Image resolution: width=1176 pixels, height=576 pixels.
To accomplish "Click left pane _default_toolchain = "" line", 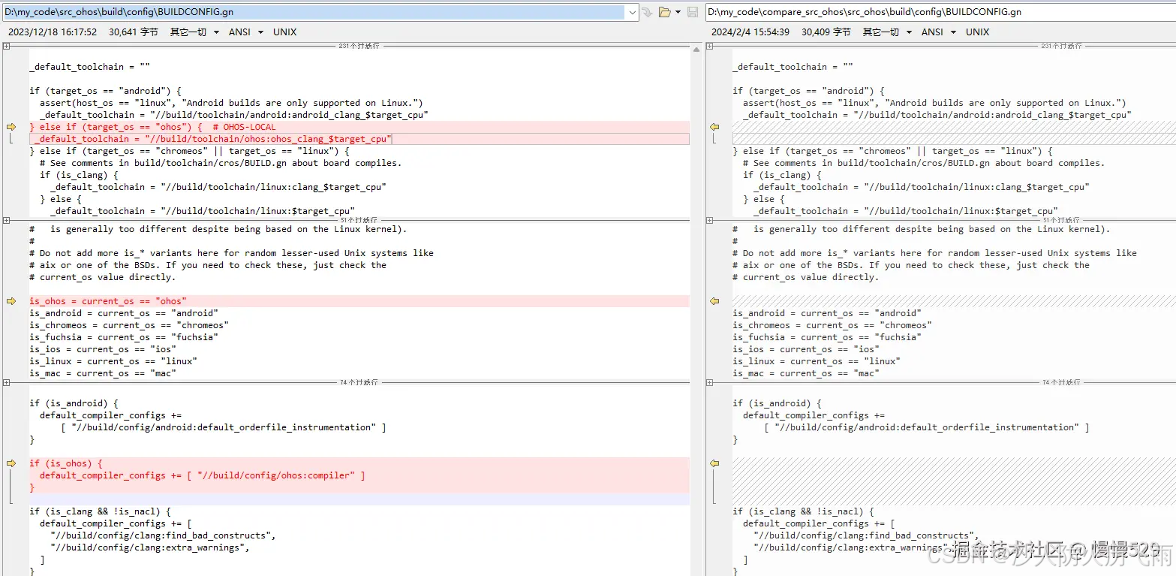I will point(89,67).
